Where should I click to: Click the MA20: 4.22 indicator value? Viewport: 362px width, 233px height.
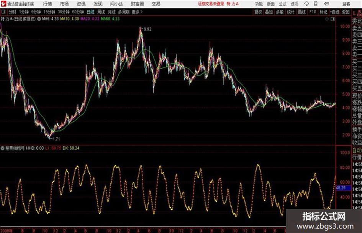click(90, 19)
